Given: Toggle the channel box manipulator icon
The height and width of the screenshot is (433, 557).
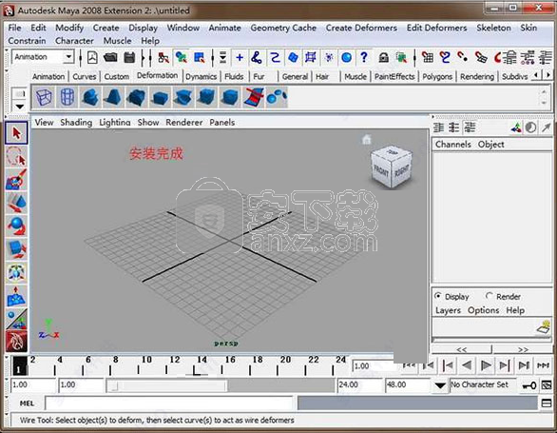Looking at the screenshot, I should [x=516, y=128].
